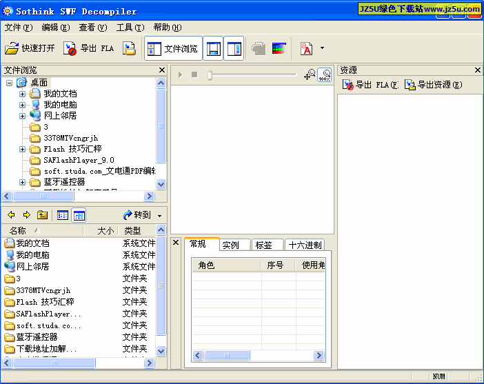Close the bottom properties panel
Image resolution: width=484 pixels, height=384 pixels.
coord(176,243)
